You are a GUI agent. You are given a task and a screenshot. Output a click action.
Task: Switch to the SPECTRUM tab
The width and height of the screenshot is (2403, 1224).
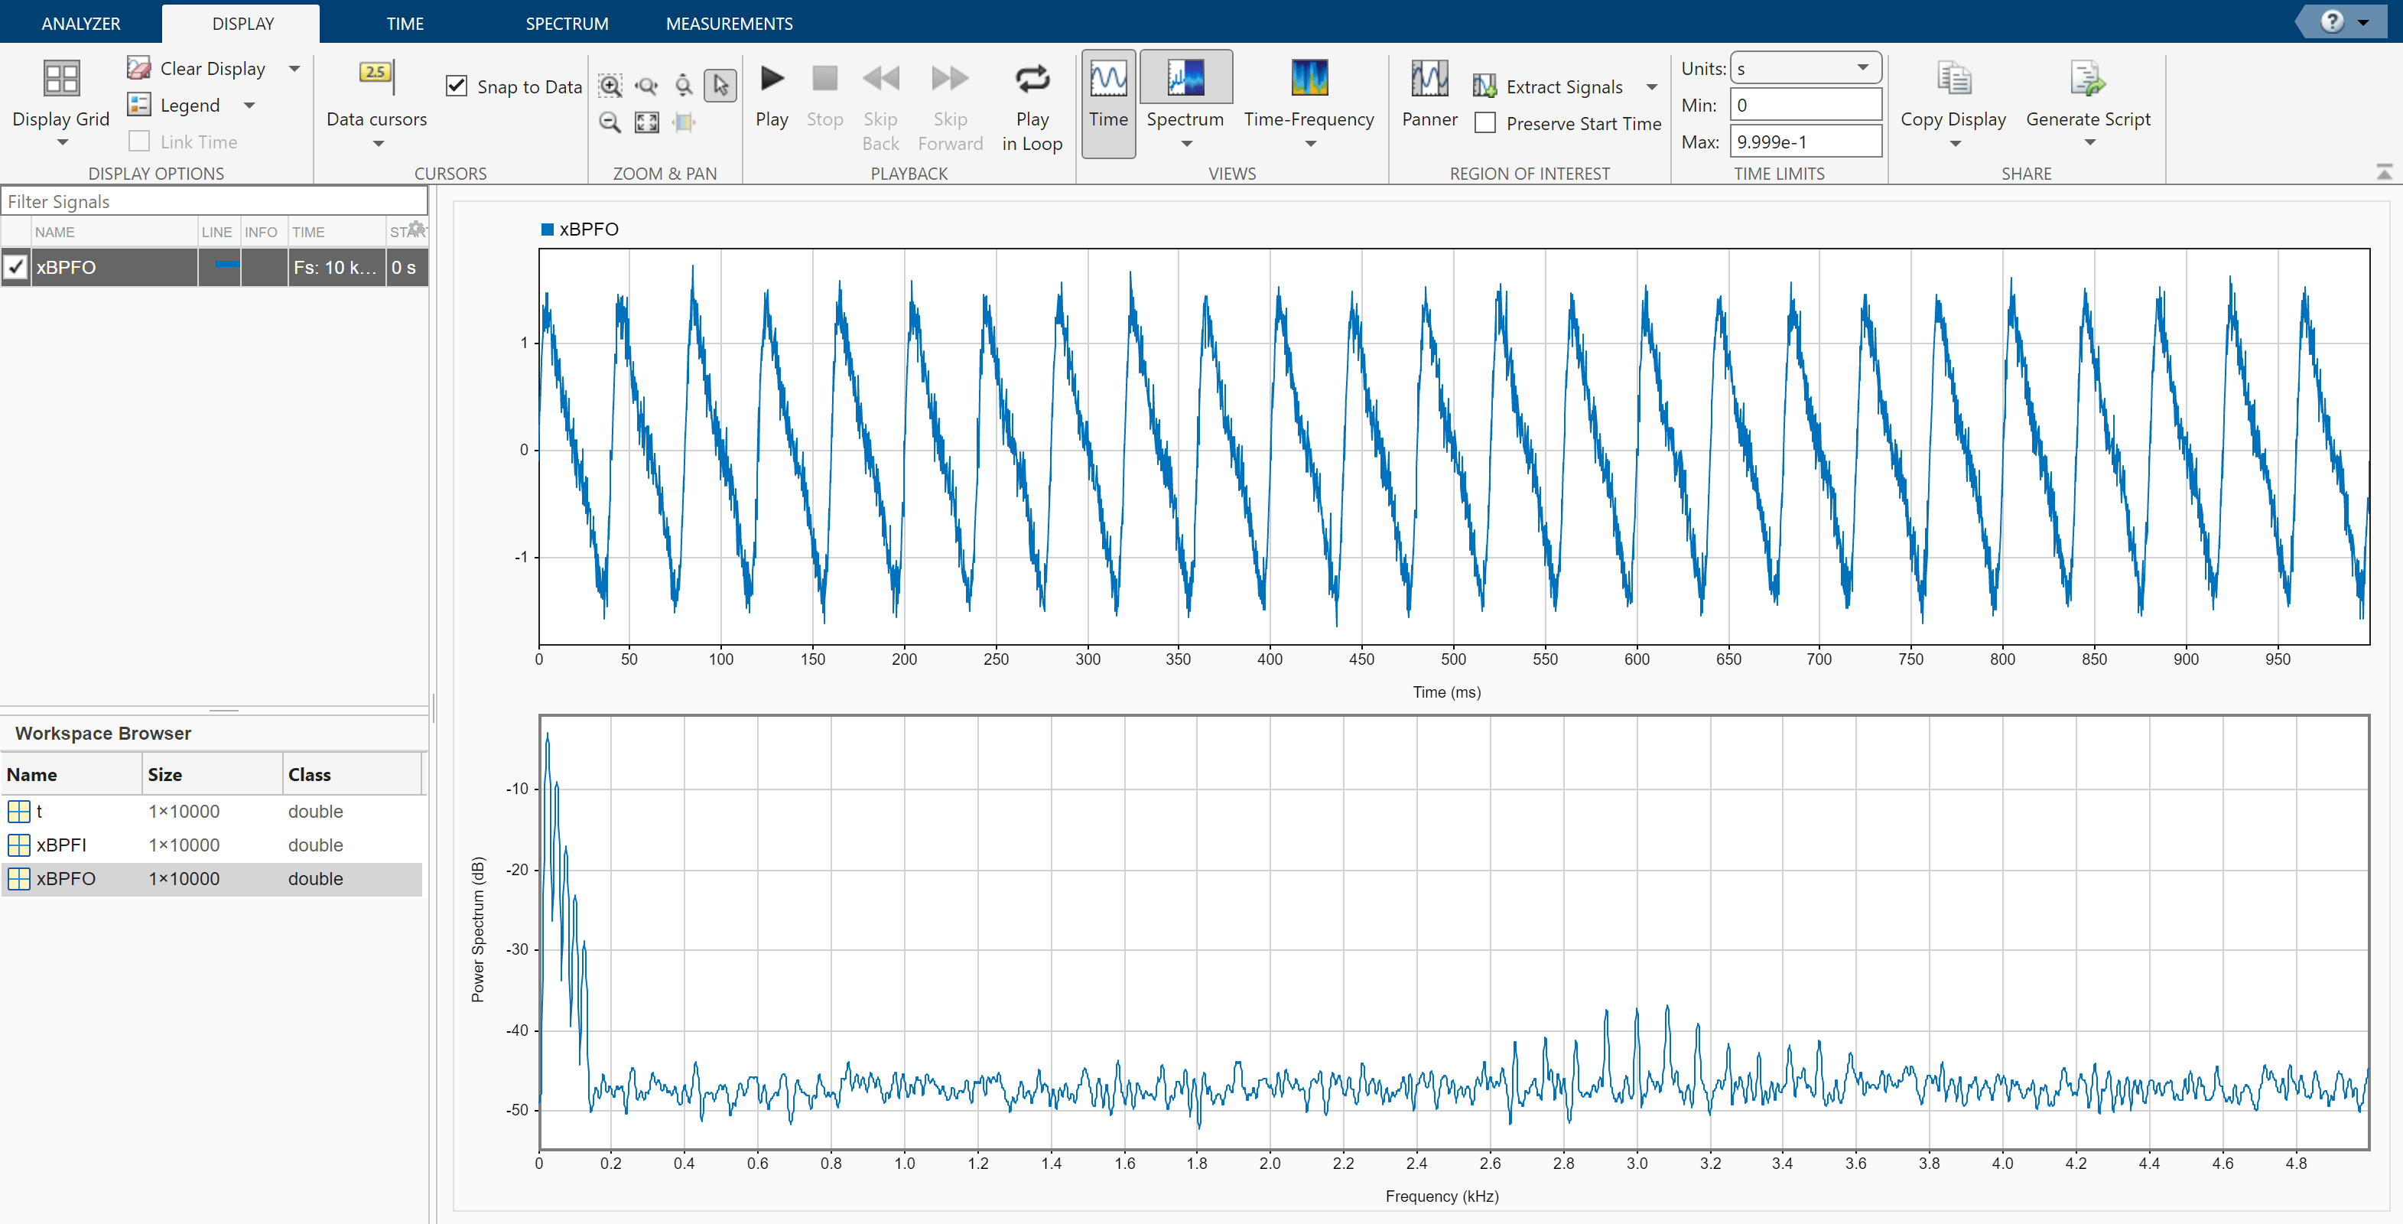tap(566, 23)
